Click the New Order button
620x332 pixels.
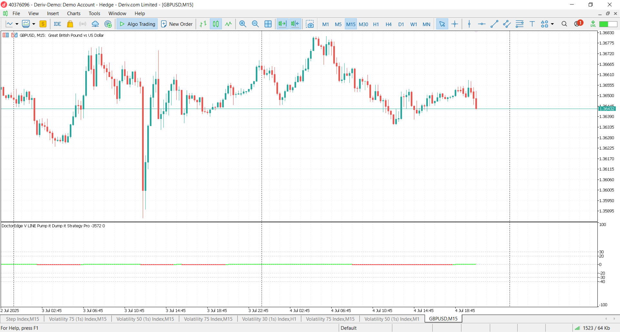(x=177, y=24)
